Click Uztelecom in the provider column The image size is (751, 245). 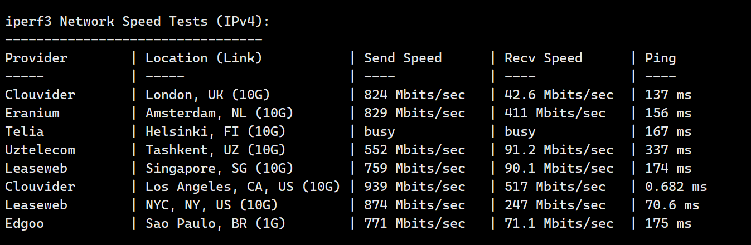coord(40,150)
